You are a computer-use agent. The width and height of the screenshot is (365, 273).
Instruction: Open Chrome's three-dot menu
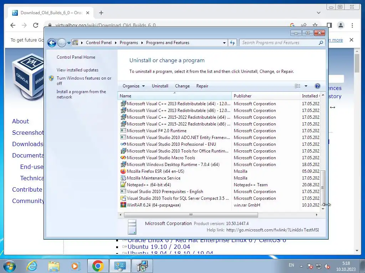352,25
